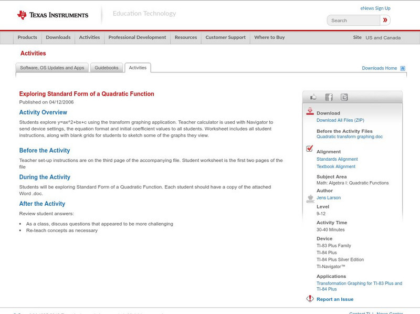Open the Activities navigation menu
The width and height of the screenshot is (420, 314).
pos(89,37)
